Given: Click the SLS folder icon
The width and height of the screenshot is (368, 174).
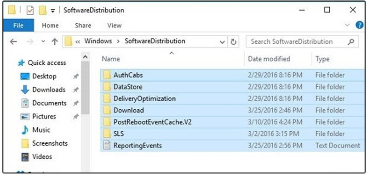Looking at the screenshot, I should click(x=107, y=134).
